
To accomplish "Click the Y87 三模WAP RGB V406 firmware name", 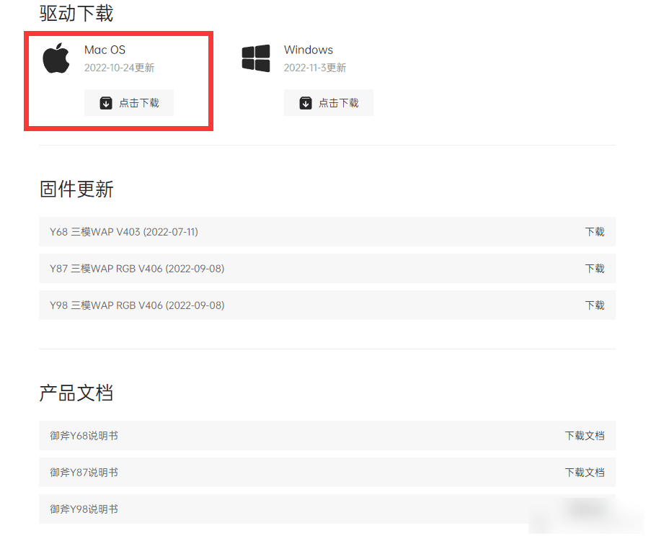I will pos(137,269).
